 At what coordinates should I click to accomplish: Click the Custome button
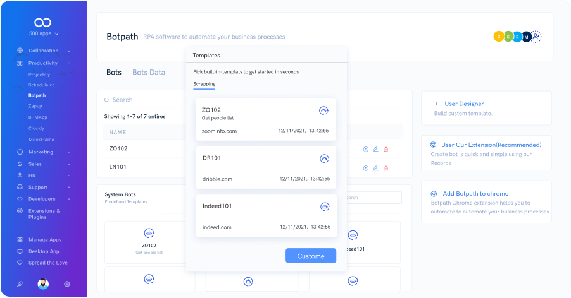310,256
